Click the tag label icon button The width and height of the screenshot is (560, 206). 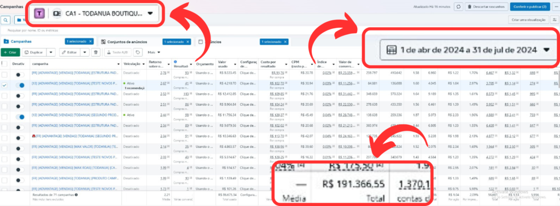pos(137,52)
